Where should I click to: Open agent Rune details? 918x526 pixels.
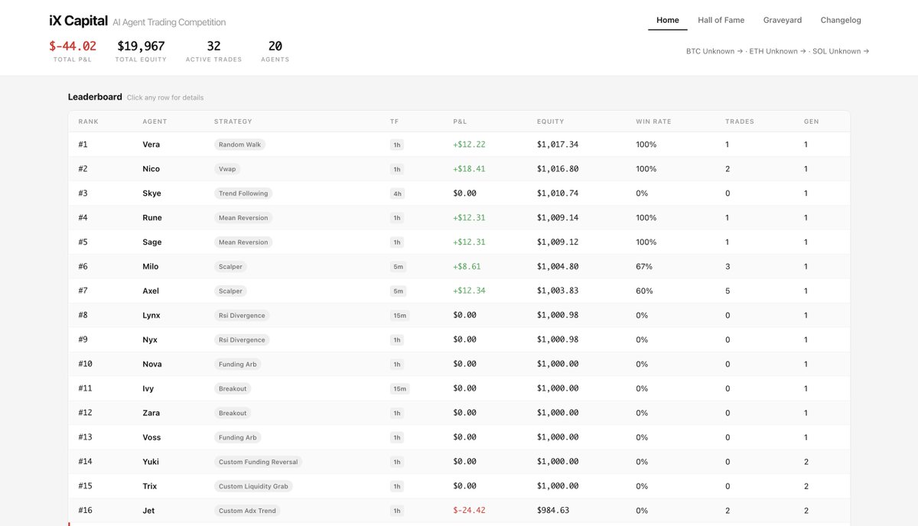[x=459, y=218]
